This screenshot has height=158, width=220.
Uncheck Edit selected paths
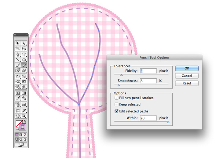[117, 111]
